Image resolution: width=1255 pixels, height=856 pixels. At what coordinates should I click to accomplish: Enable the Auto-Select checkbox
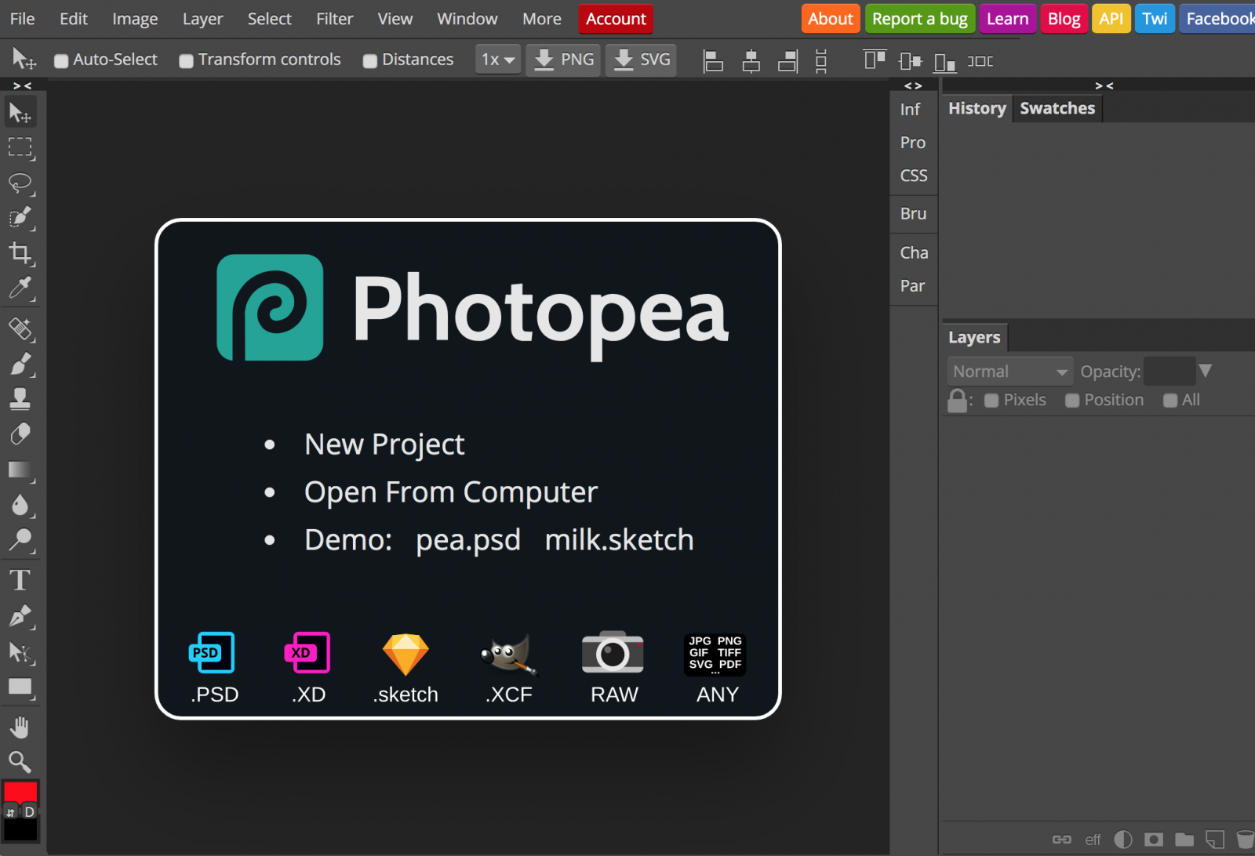click(61, 60)
